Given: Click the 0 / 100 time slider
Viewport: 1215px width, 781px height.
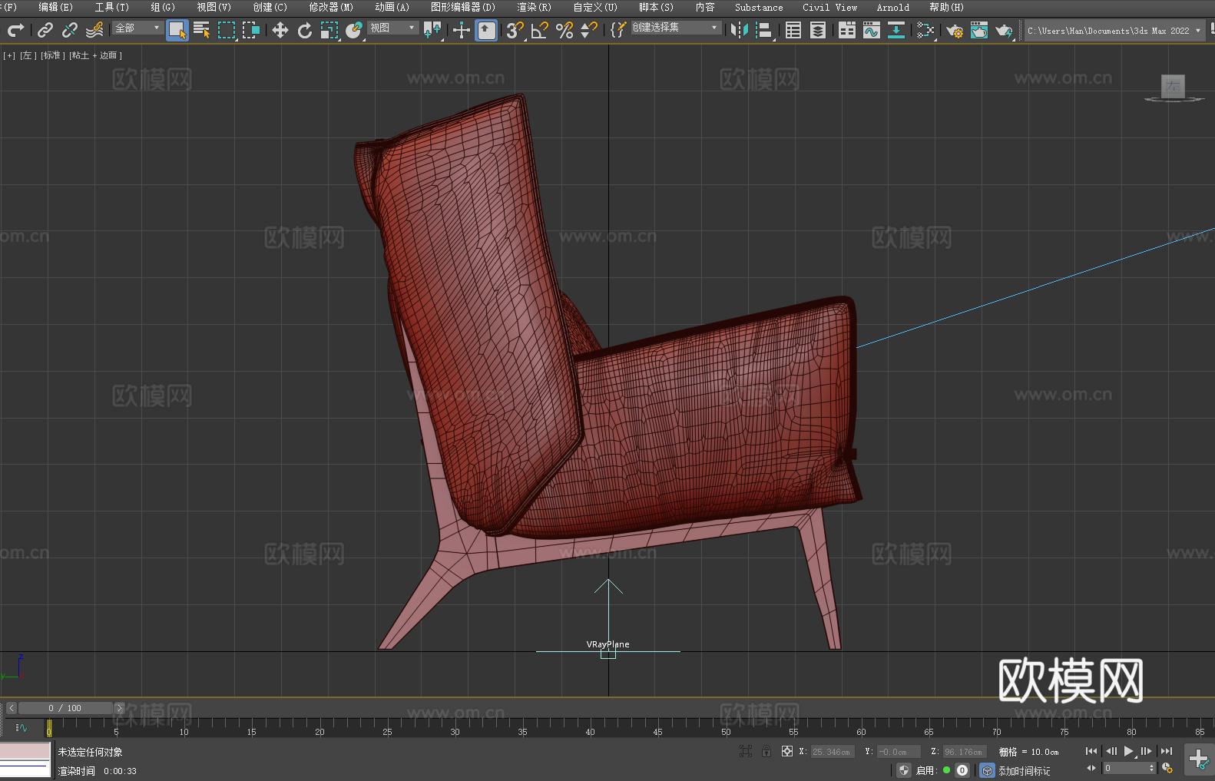Looking at the screenshot, I should tap(65, 708).
